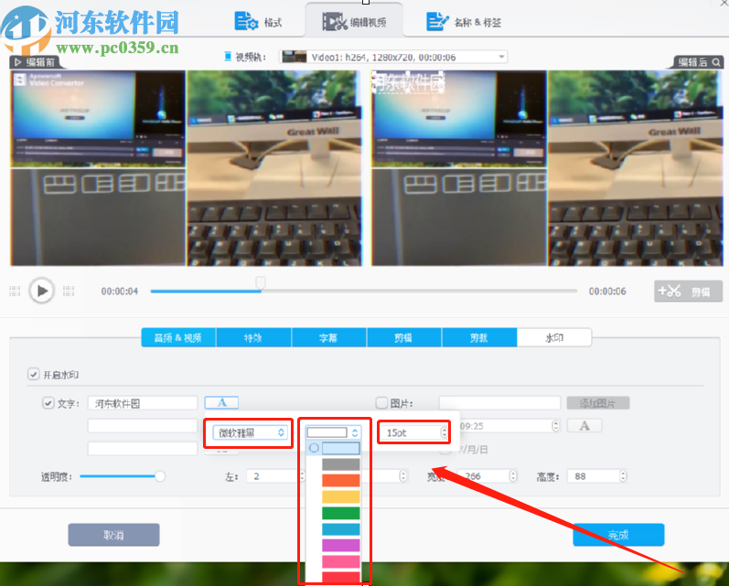Click the play button

click(x=42, y=291)
